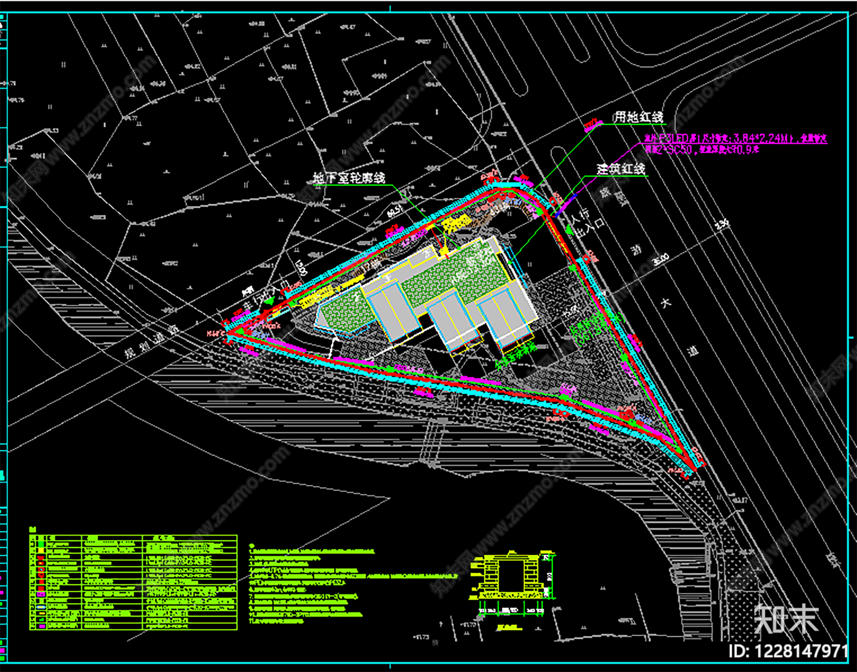Select the 用地红线 annotation label

(x=638, y=117)
